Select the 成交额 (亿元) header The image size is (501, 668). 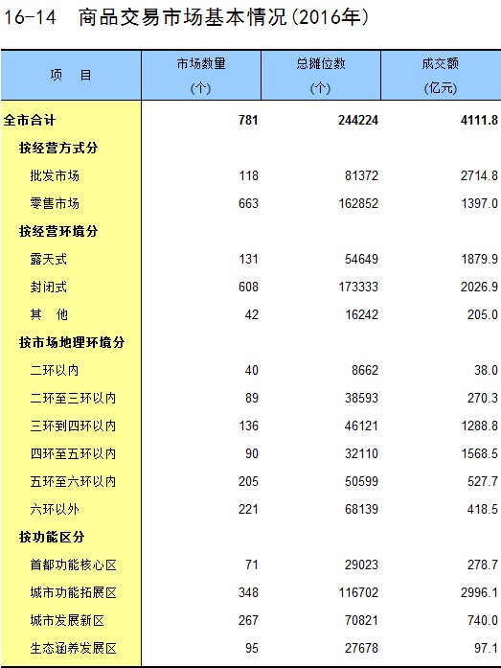[441, 76]
